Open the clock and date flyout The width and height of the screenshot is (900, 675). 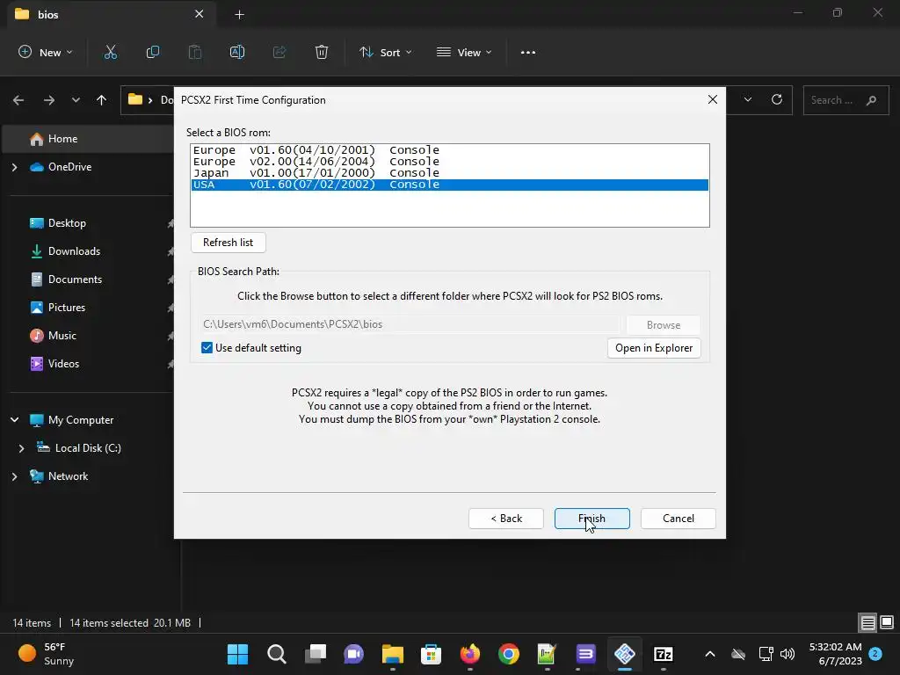pyautogui.click(x=835, y=654)
